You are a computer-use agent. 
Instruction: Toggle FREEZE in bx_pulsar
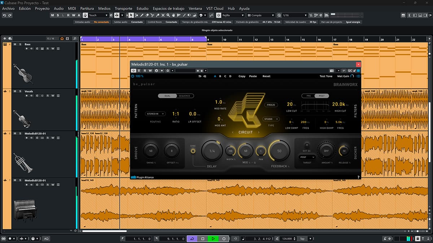(271, 105)
